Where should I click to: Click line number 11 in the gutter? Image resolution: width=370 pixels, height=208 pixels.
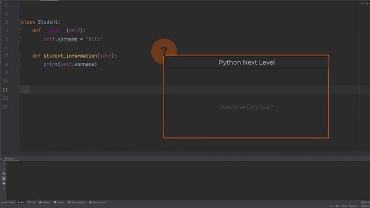5,90
